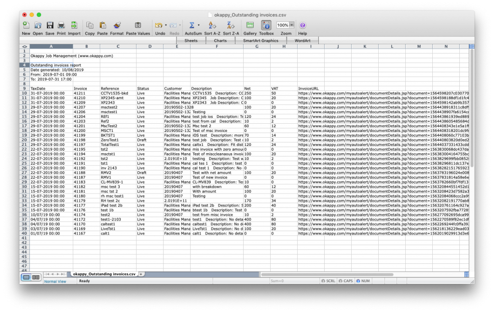Click the green zoom window button

tap(39, 15)
